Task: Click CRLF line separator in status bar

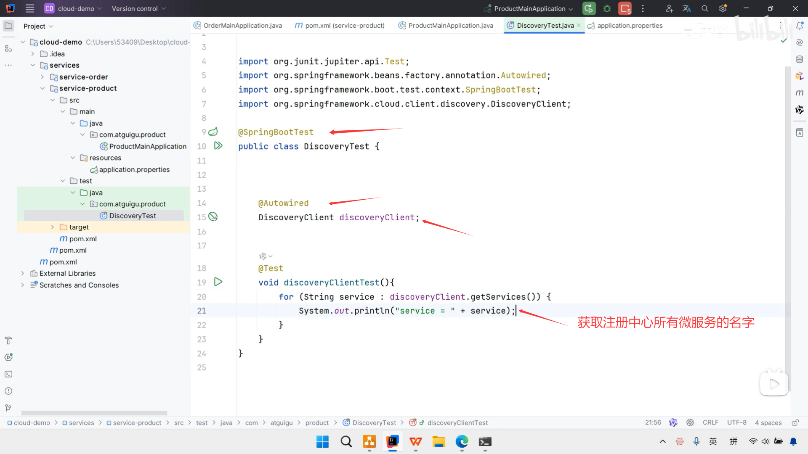Action: (x=710, y=422)
